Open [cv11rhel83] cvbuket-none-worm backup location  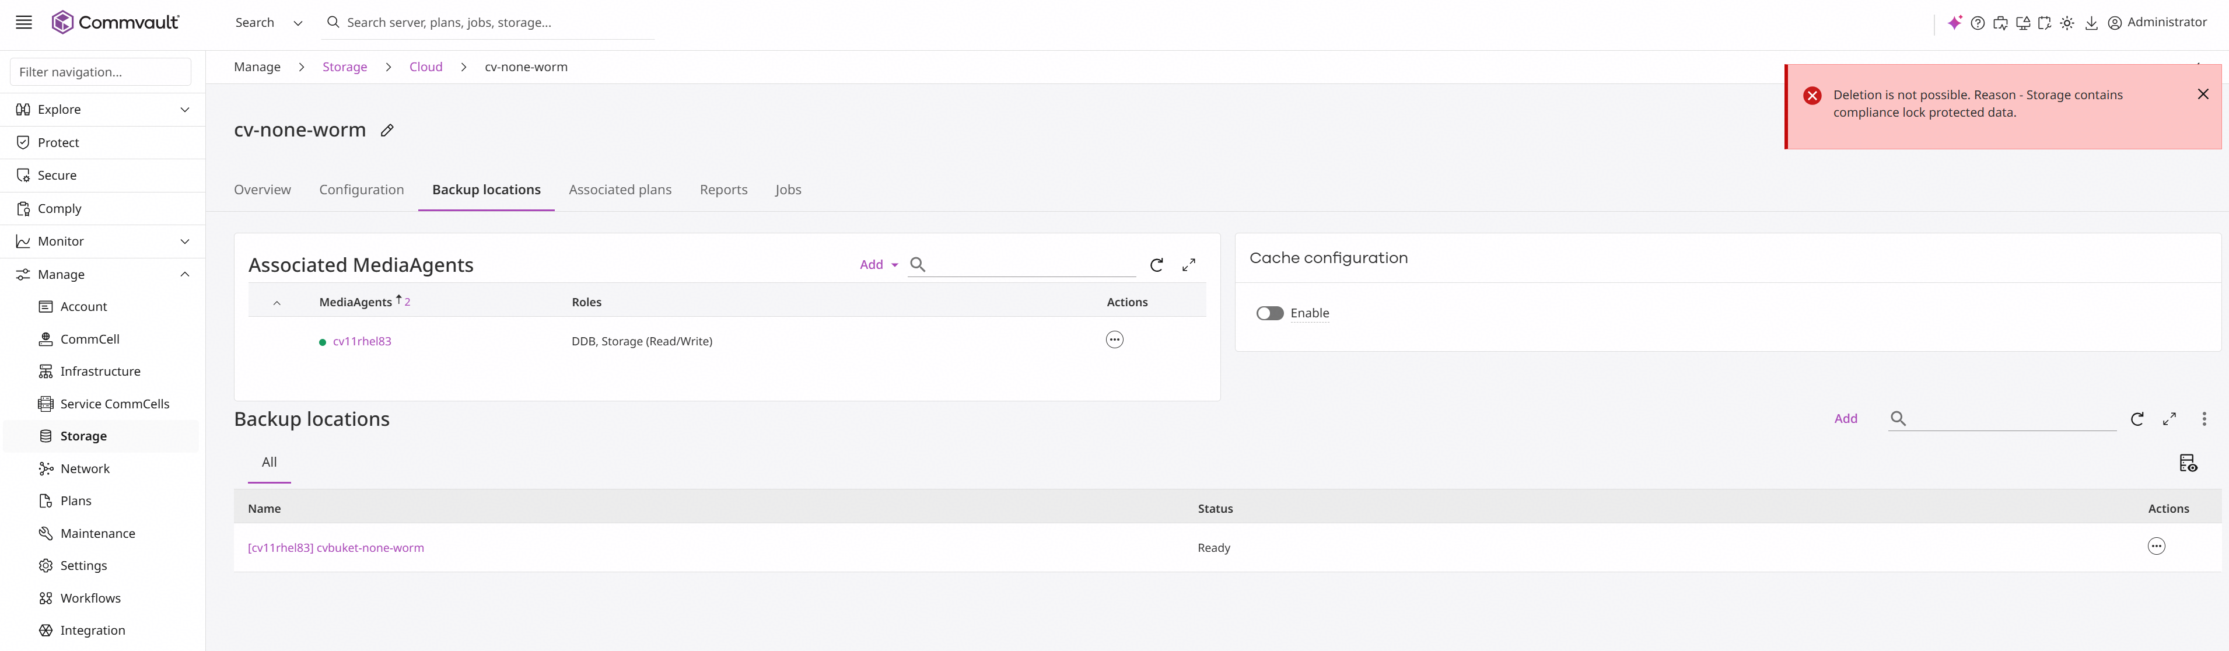(x=336, y=548)
